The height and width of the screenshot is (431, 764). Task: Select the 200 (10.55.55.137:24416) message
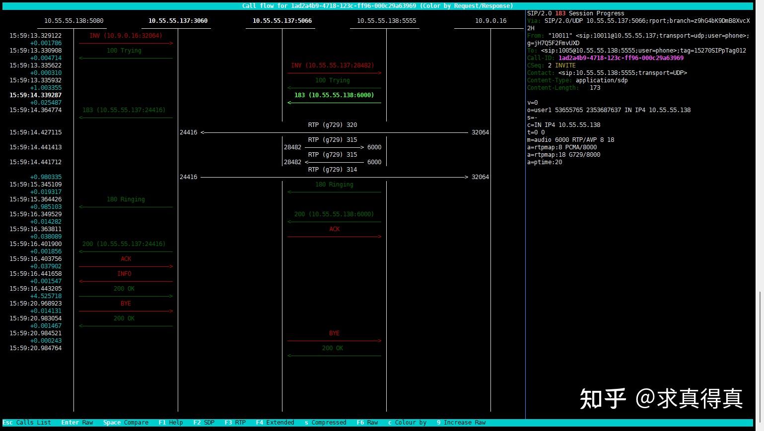click(x=124, y=244)
